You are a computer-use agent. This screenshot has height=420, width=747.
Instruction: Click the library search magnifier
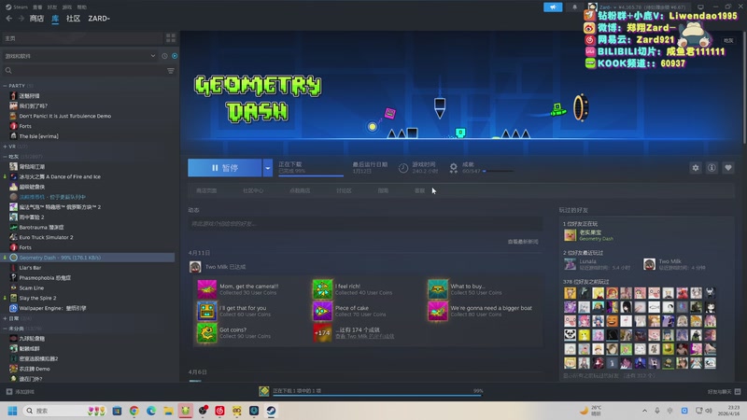8,71
